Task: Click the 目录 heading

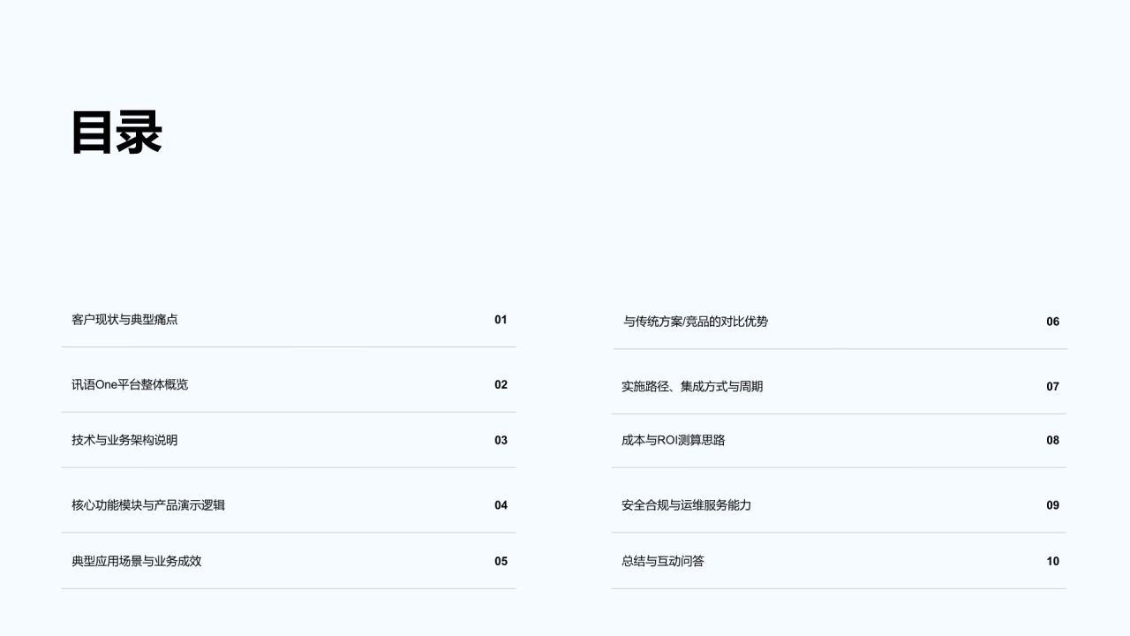Action: pos(117,132)
